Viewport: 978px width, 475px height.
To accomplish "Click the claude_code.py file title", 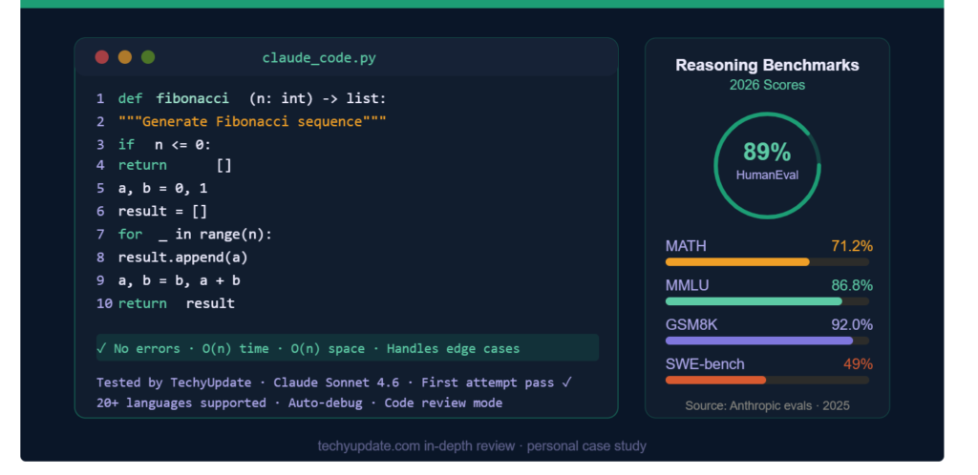I will (x=319, y=58).
